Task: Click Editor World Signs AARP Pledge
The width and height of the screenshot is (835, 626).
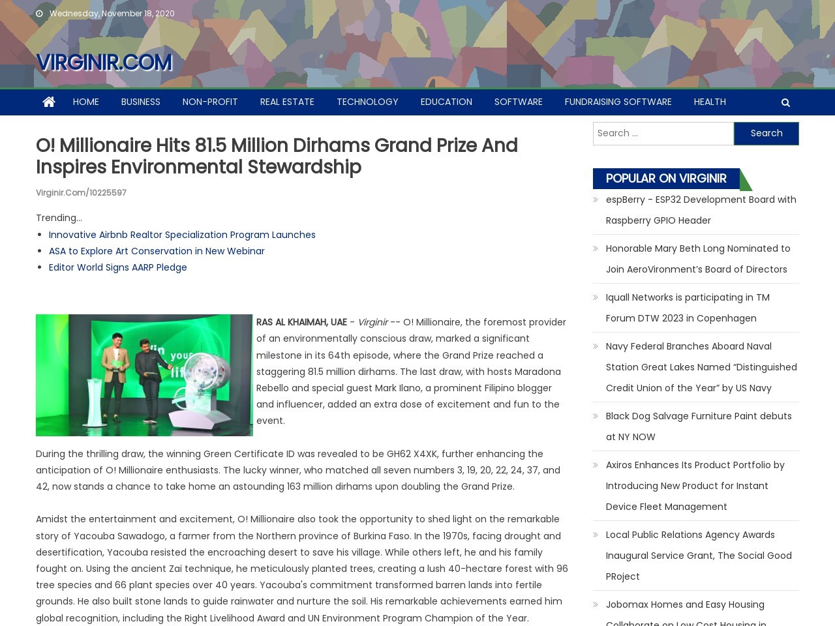Action: coord(117,267)
